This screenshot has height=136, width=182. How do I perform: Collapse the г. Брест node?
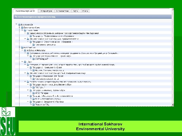pos(22,62)
